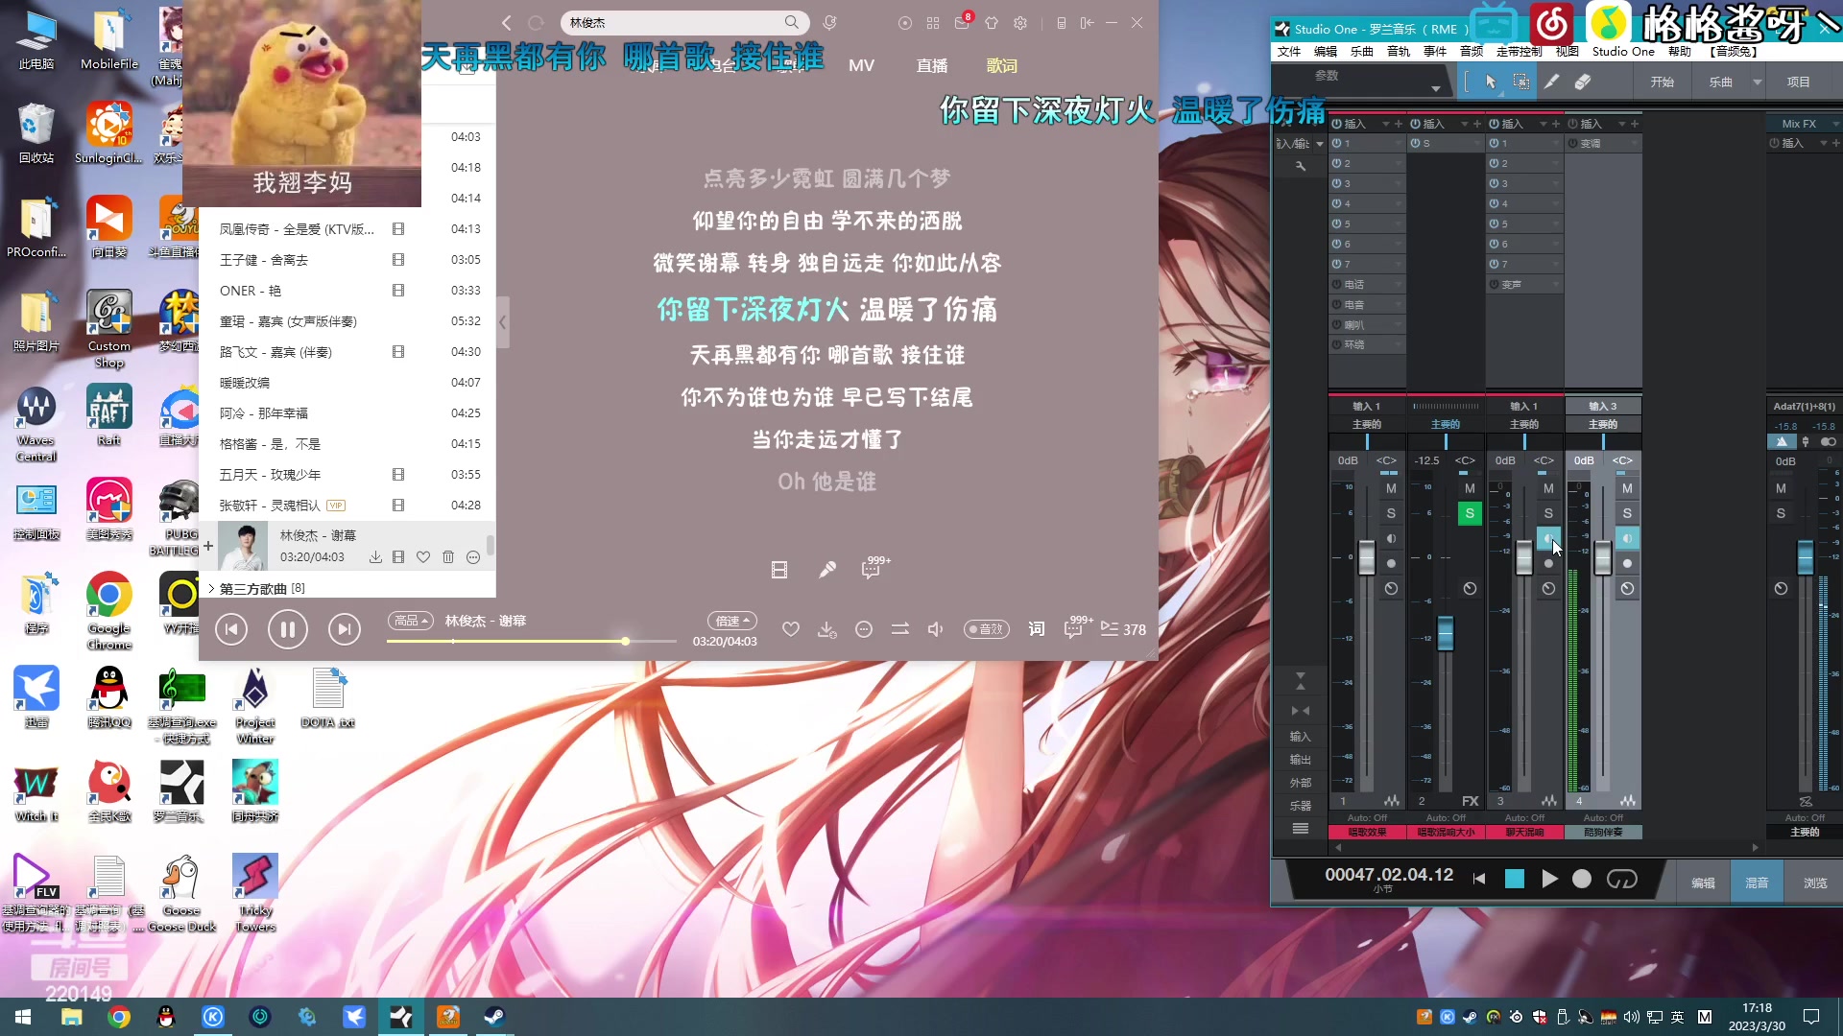Toggle playback order (loop) icon in player
Viewport: 1843px width, 1036px height.
point(900,629)
